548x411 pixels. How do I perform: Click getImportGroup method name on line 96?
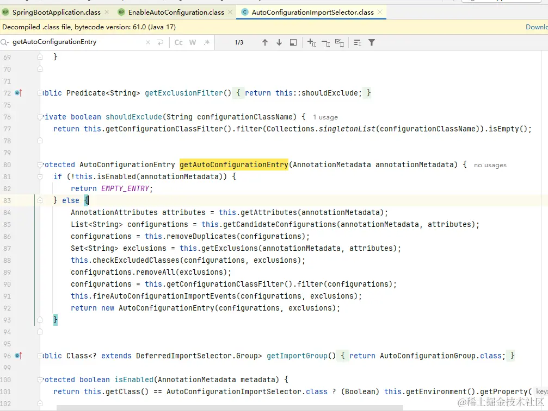297,356
